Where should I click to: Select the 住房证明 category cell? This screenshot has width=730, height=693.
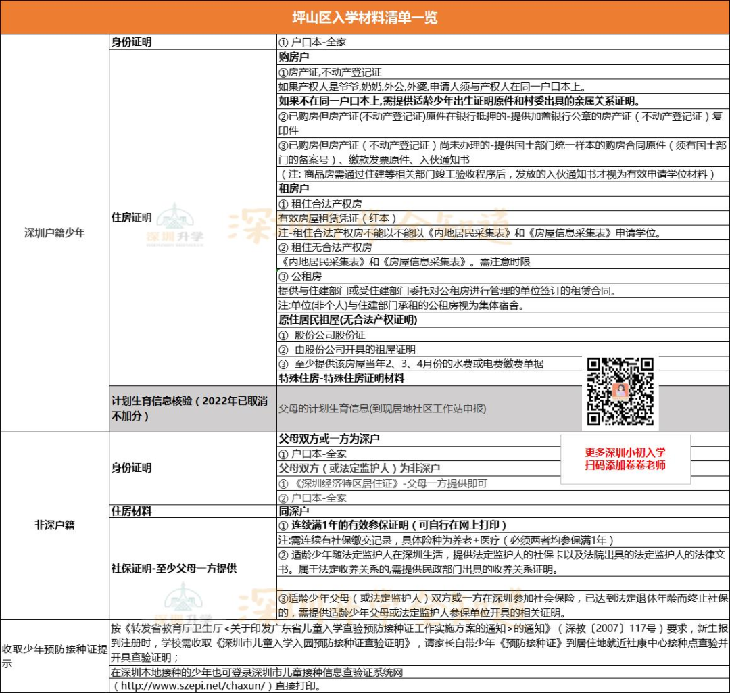(193, 218)
